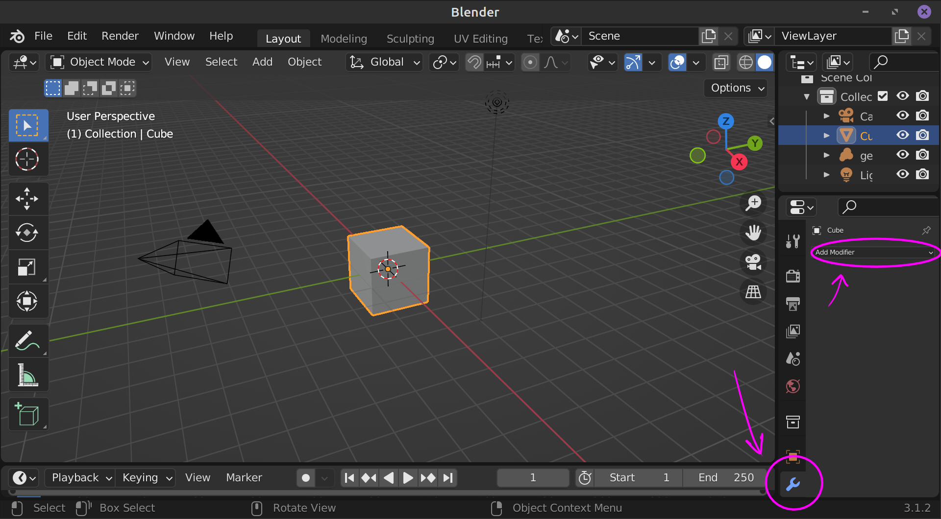Jump to the last frame
Screen dimensions: 941x519
pyautogui.click(x=447, y=478)
